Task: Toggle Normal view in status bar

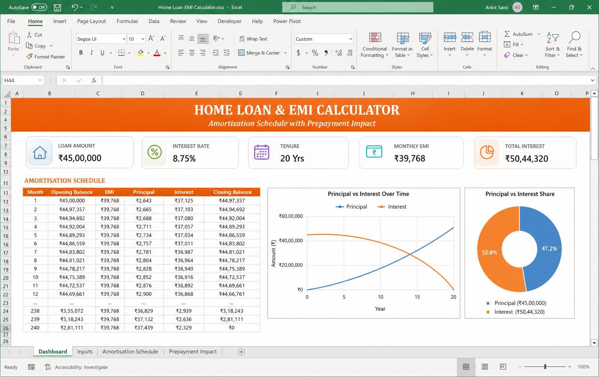Action: point(466,367)
